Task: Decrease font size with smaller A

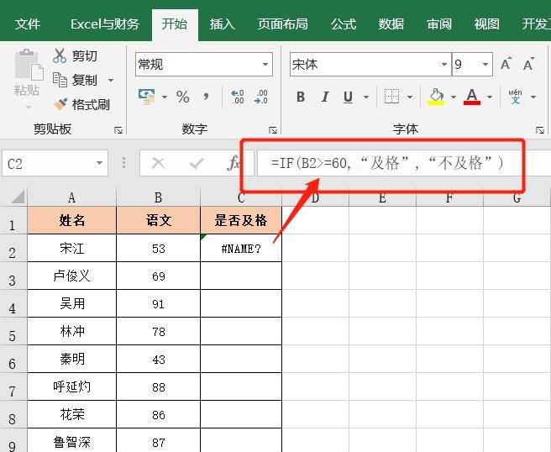Action: coord(528,64)
